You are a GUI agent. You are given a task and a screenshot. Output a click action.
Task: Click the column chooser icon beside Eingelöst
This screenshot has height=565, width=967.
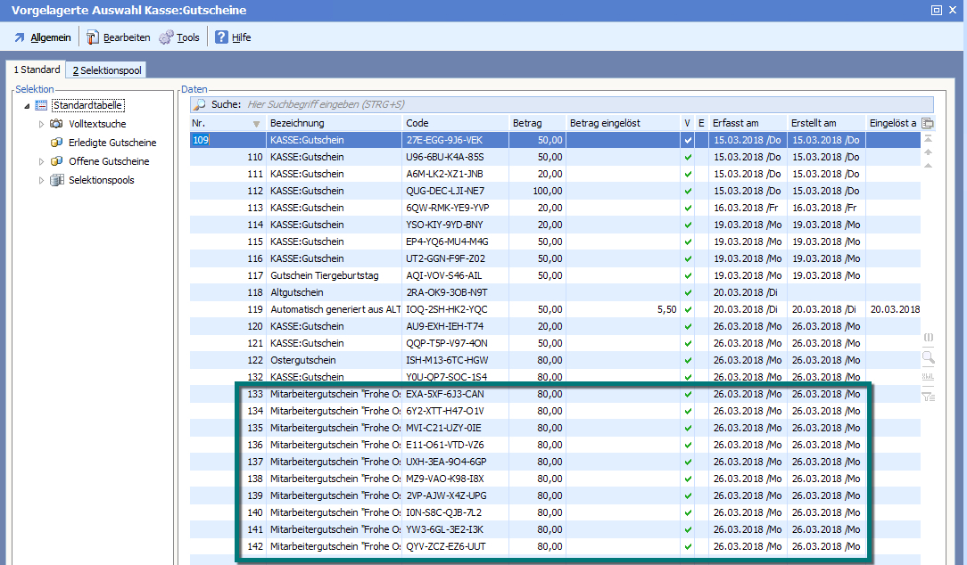(x=928, y=123)
